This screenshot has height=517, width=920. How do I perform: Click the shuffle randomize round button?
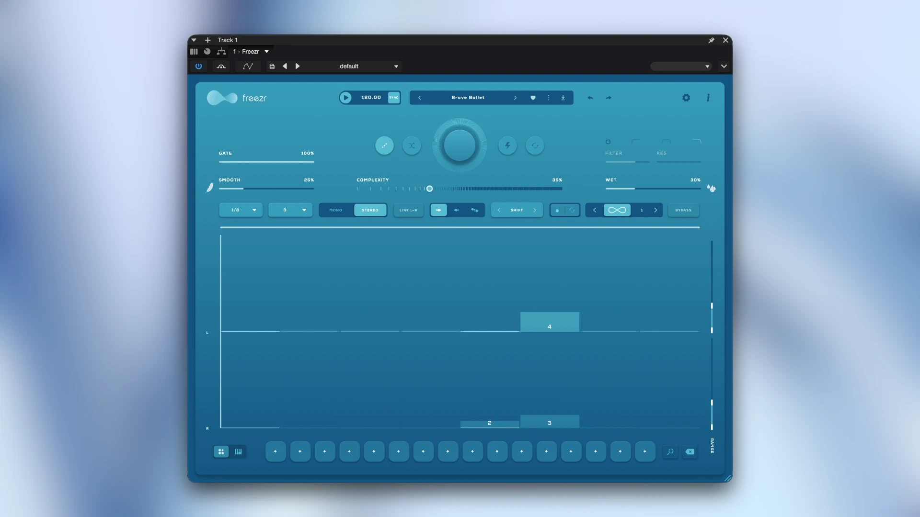pyautogui.click(x=412, y=146)
